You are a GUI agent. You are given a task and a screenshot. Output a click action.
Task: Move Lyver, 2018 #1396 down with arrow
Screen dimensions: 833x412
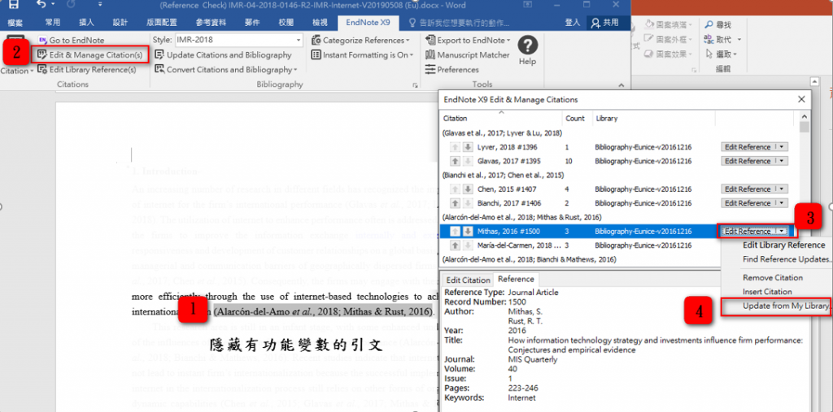pos(468,147)
